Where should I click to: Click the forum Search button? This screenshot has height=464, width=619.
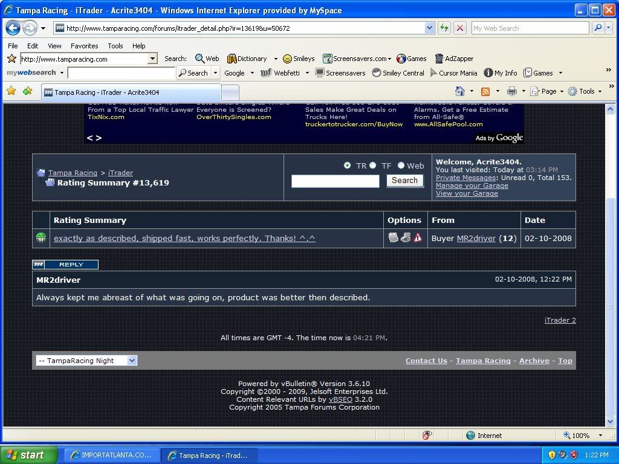click(404, 181)
